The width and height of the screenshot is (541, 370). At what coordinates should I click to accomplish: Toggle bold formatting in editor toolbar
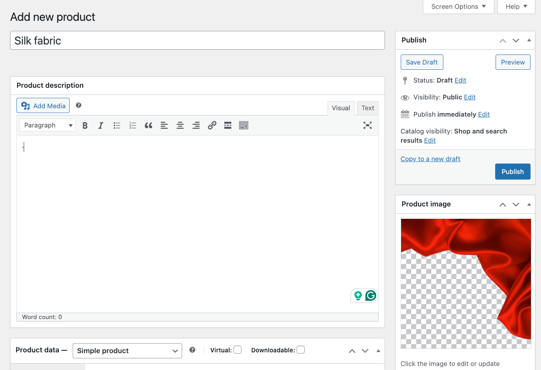pos(85,125)
